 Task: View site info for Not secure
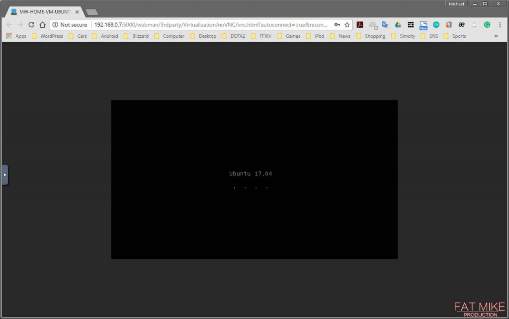coord(70,25)
